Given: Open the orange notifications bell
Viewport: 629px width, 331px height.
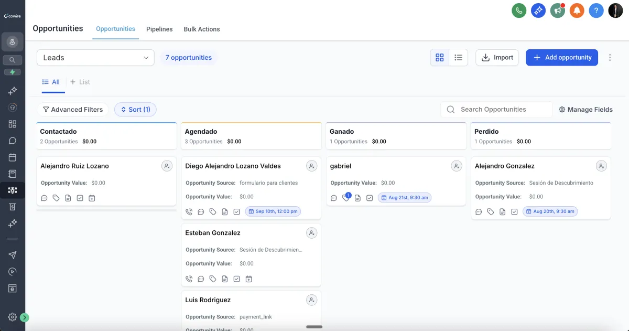Looking at the screenshot, I should [x=577, y=10].
